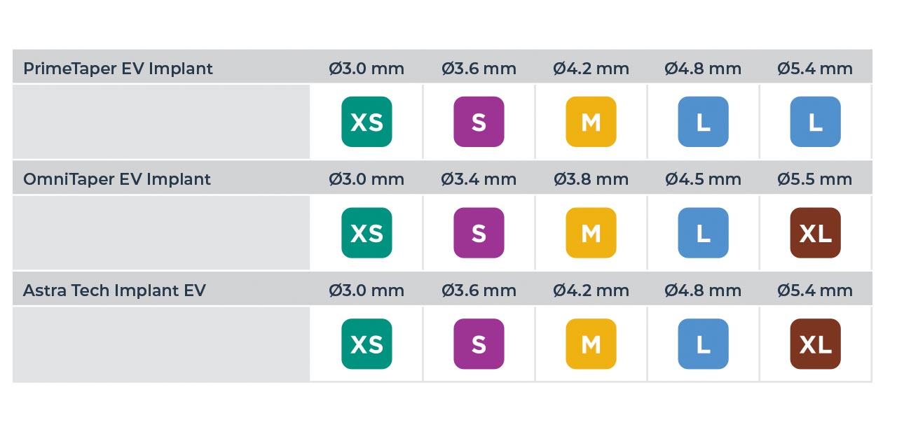
Task: Select Ø4.8 mm header in Astra Tech row
Action: (x=703, y=290)
